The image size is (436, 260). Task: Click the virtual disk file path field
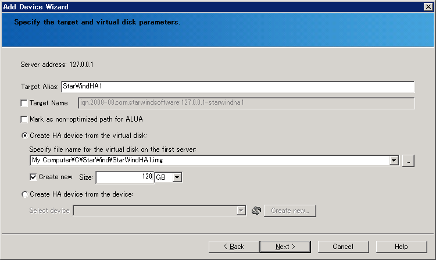point(209,161)
